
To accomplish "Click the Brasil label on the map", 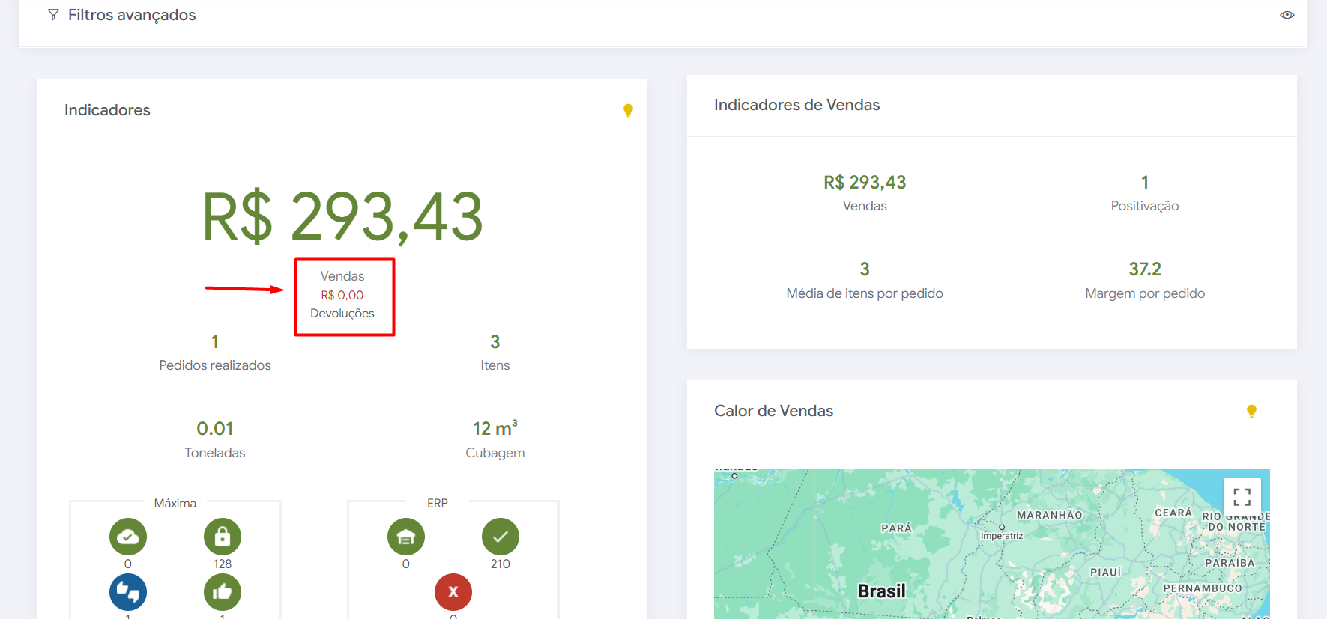I will coord(881,591).
